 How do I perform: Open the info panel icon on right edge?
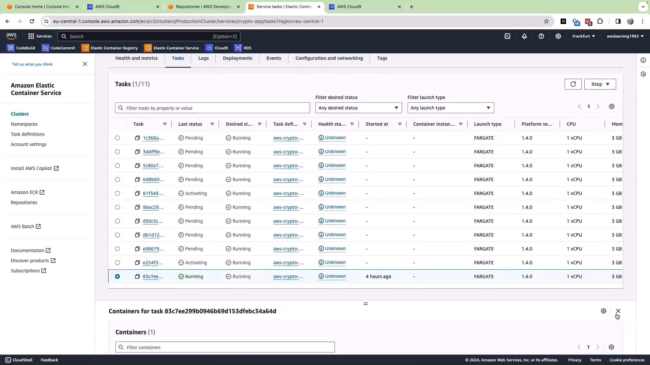click(x=643, y=60)
